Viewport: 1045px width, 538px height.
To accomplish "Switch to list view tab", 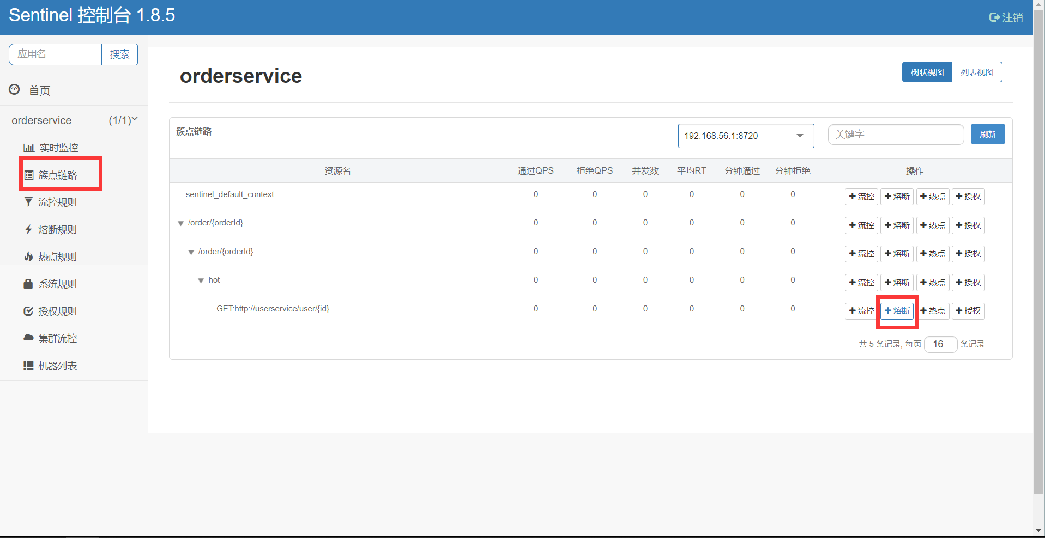I will pos(977,72).
